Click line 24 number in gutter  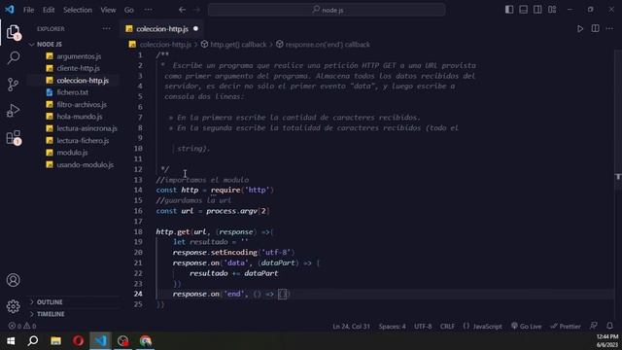[x=138, y=294]
